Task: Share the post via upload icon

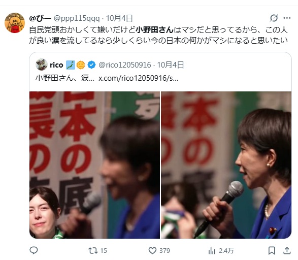Action: 287,250
